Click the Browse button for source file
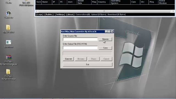 105,39
